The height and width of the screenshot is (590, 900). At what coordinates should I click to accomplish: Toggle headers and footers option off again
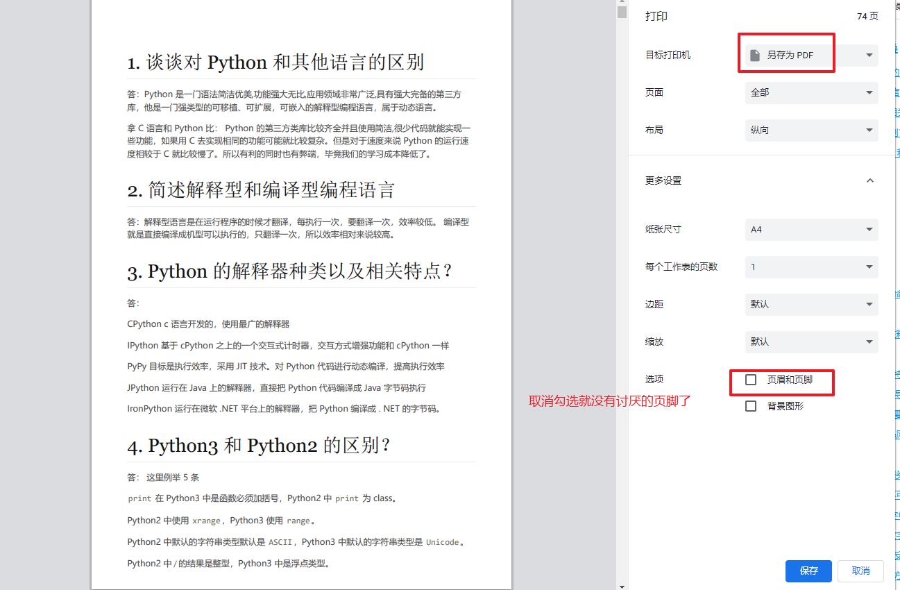(x=750, y=379)
